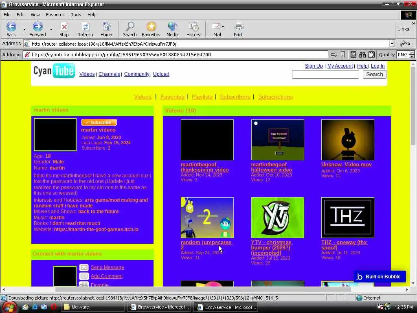Click the Add Comment speech icon
This screenshot has height=313, width=417.
[x=84, y=276]
